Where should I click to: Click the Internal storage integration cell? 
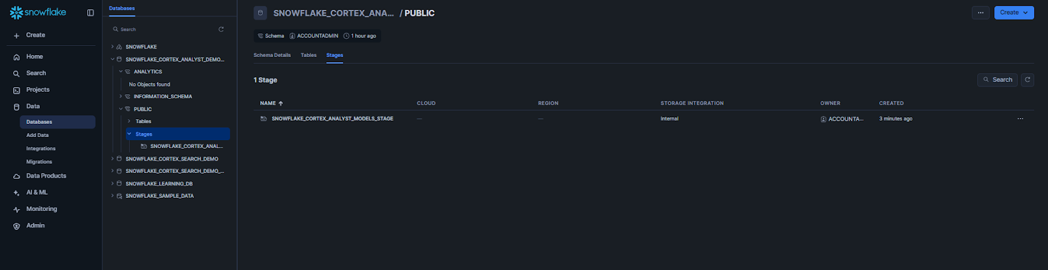(669, 119)
